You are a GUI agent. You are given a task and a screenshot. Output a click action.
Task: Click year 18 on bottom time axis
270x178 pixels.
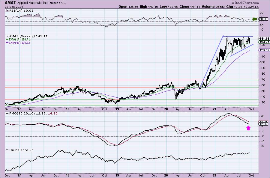pyautogui.click(x=68, y=175)
